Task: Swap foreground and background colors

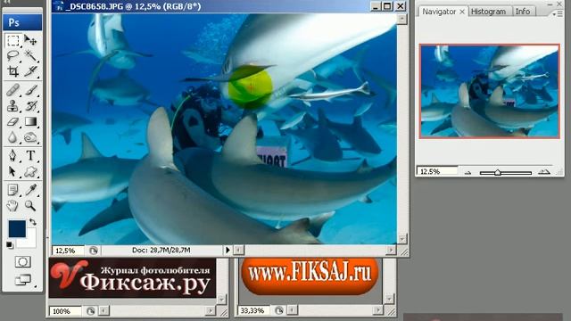Action: [33, 222]
